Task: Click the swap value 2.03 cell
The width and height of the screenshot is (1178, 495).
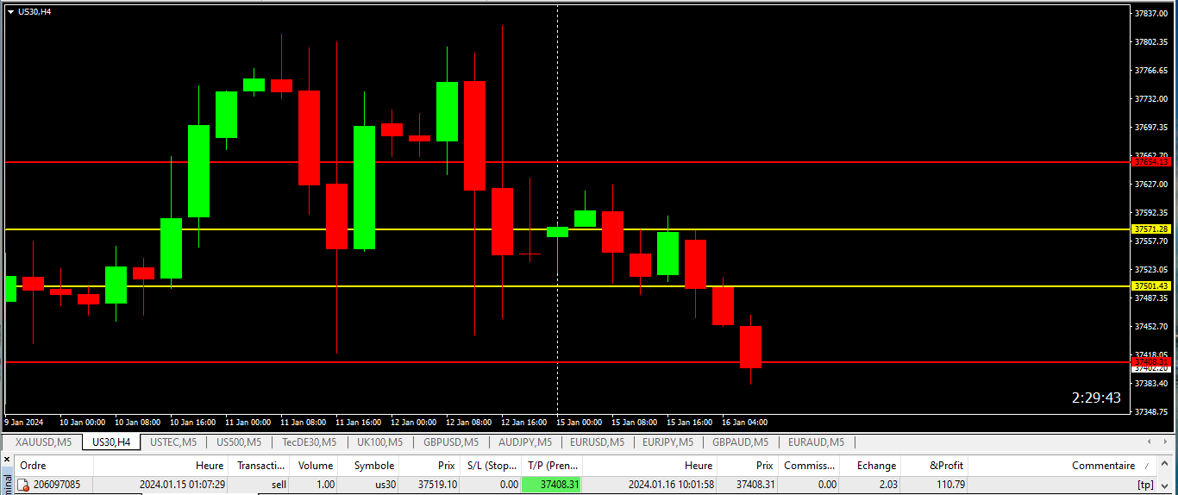Action: [887, 485]
